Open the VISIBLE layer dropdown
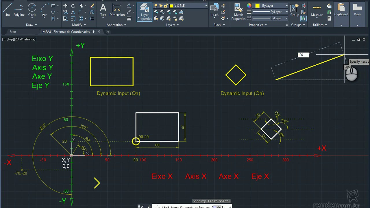 pos(206,6)
